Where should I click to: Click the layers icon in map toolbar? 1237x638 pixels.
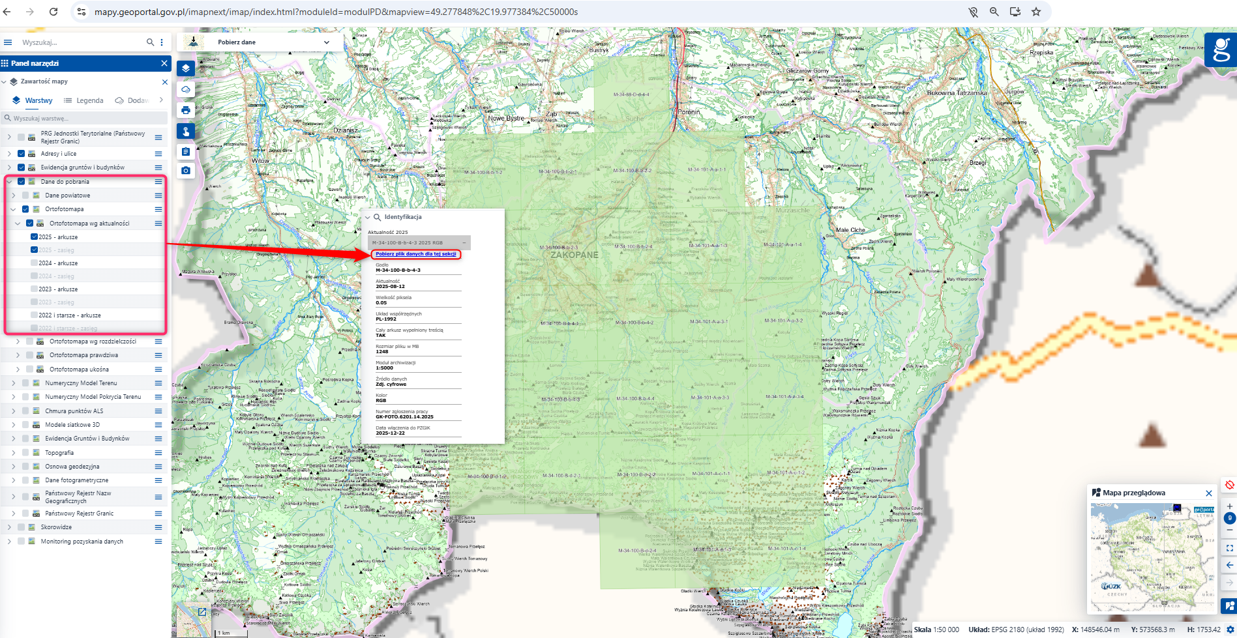(186, 68)
